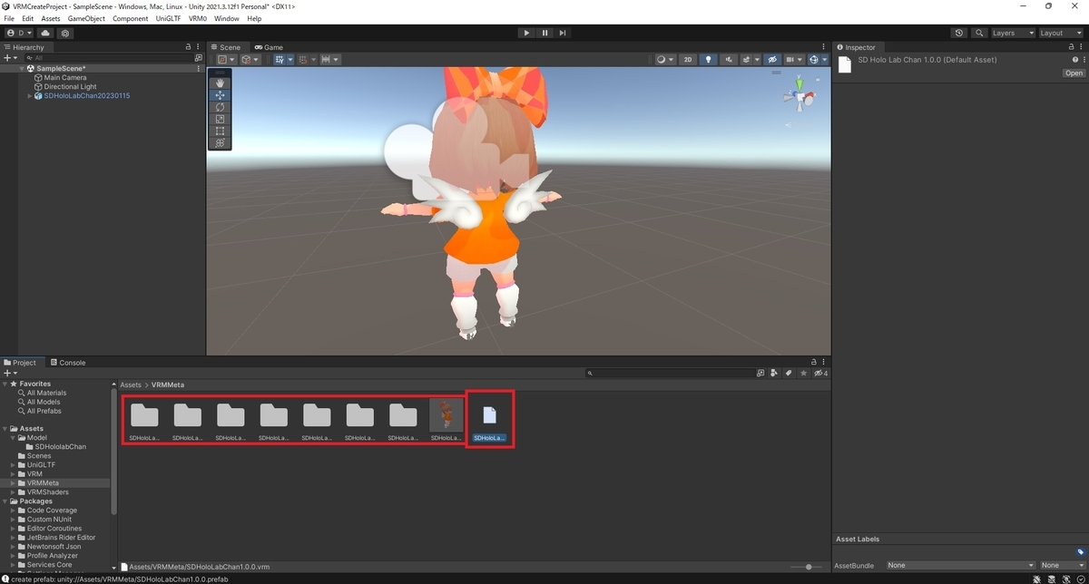The image size is (1089, 584).
Task: Select the Hand (View) tool in Scene
Action: 220,83
